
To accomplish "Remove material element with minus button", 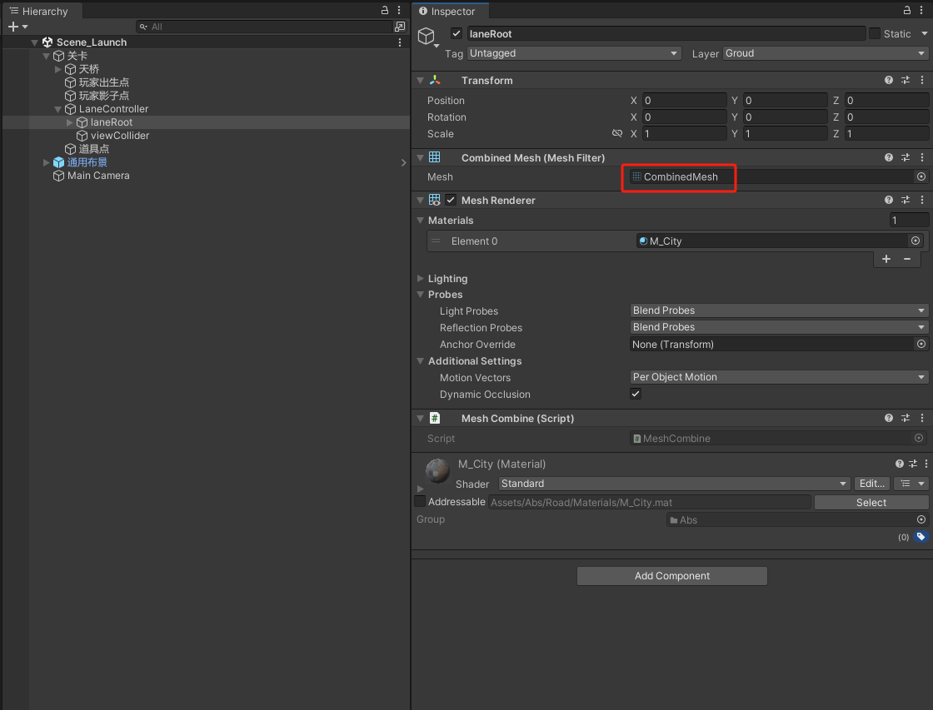I will [907, 259].
